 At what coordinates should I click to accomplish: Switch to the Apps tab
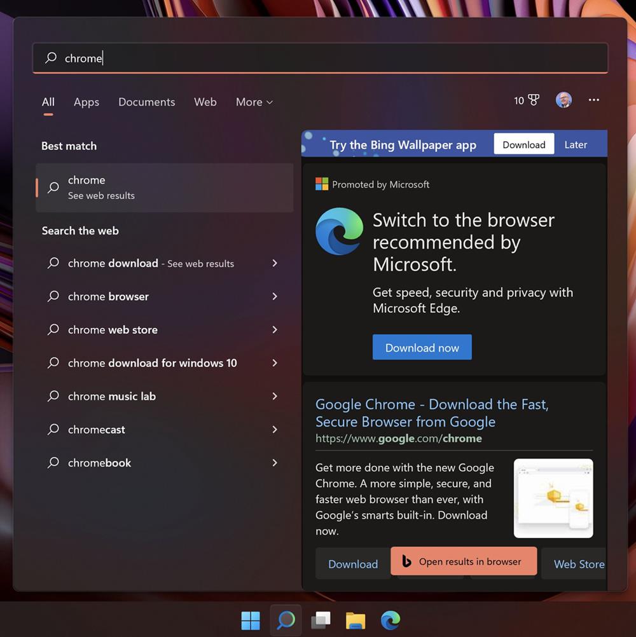point(86,102)
